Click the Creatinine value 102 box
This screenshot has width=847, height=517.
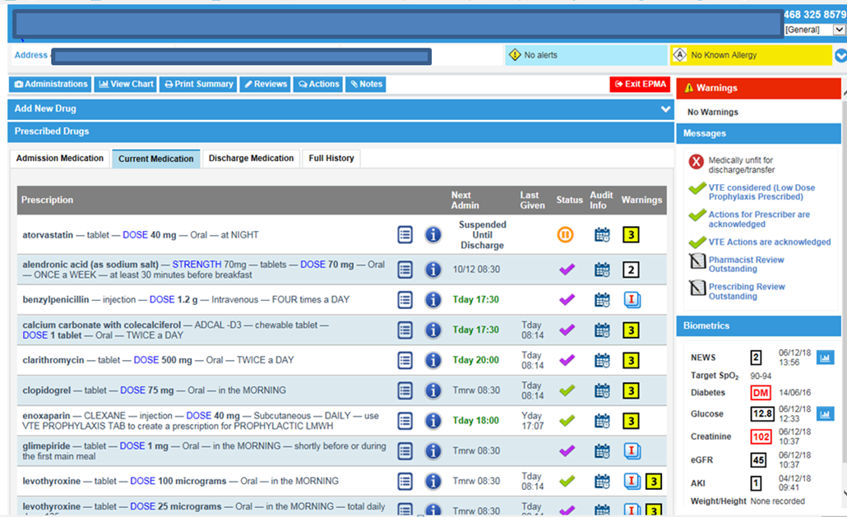coord(761,436)
